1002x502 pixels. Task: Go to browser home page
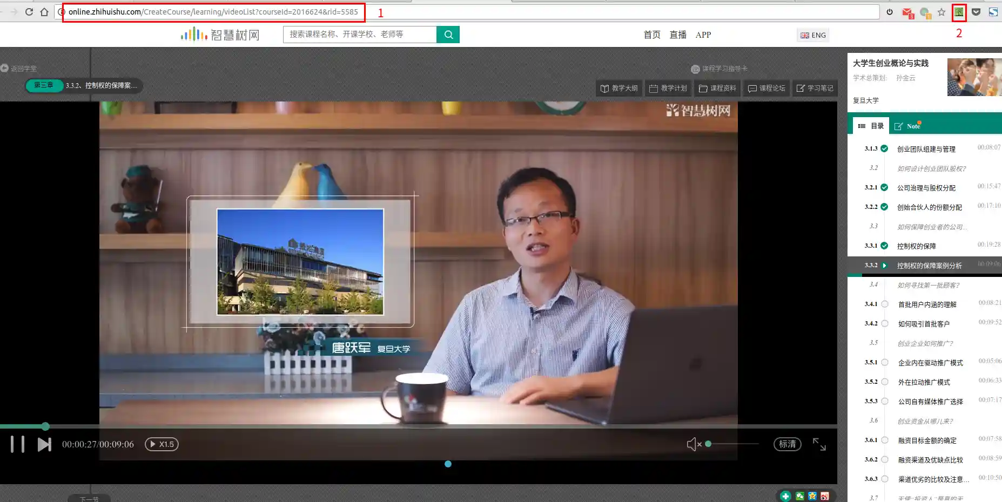[x=44, y=12]
